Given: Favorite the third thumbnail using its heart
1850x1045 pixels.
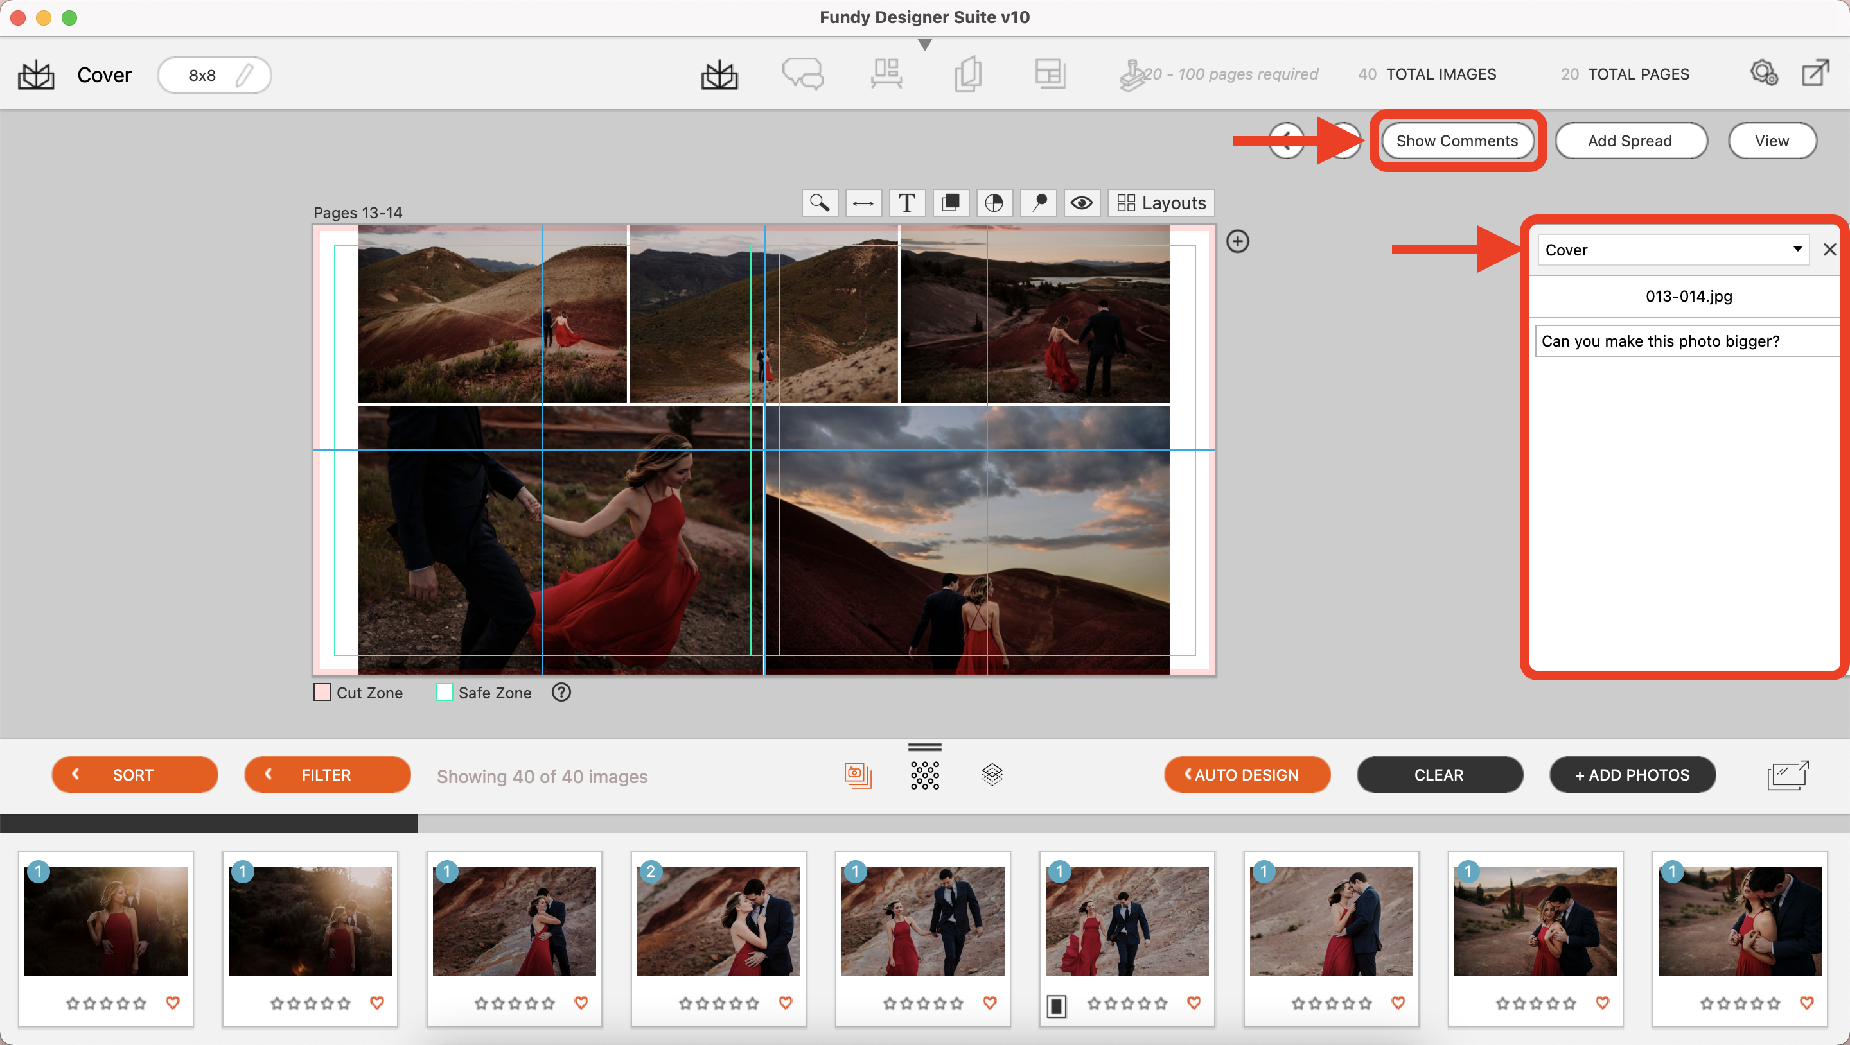Looking at the screenshot, I should click(x=581, y=1003).
